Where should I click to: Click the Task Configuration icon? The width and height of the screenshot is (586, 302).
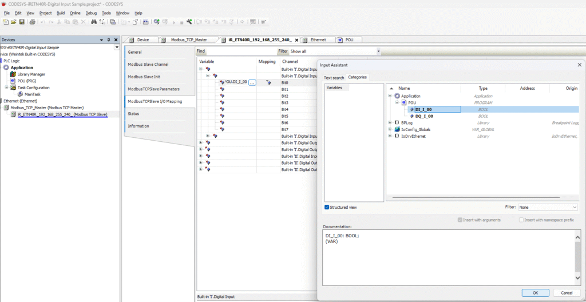13,88
